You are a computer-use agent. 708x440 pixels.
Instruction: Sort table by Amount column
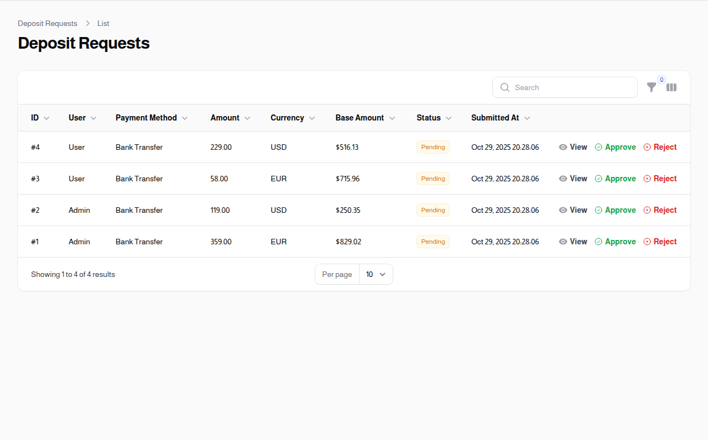[230, 118]
